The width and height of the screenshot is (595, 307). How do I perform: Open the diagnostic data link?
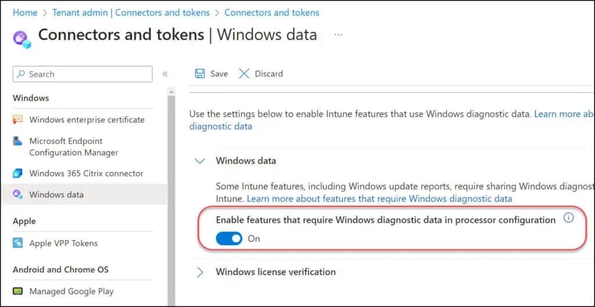[220, 126]
